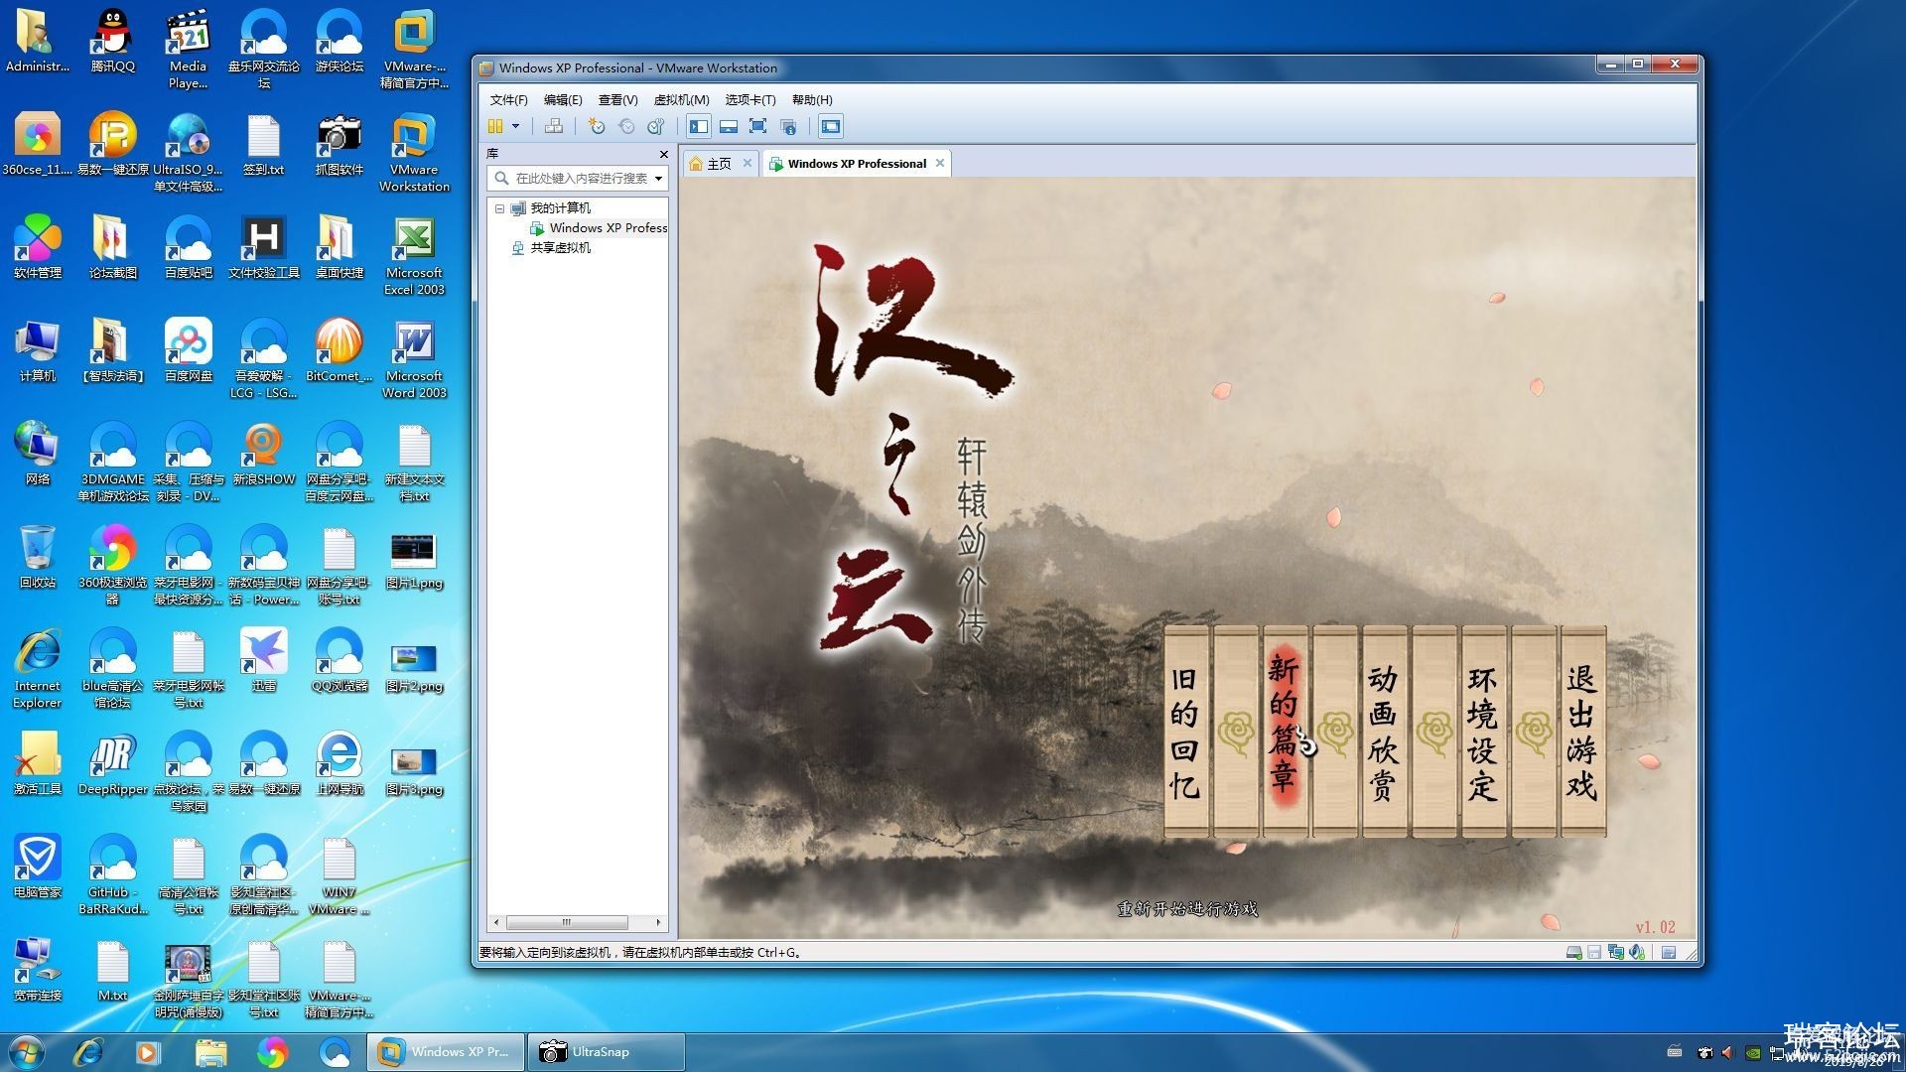Click the library panel horizontal scrollbar
Viewport: 1906px width, 1072px height.
[567, 922]
